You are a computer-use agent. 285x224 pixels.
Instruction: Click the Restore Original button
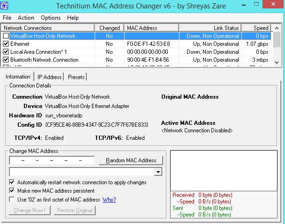75,210
